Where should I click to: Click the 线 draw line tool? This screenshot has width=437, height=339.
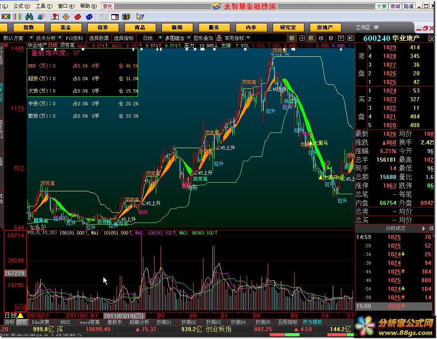(321, 38)
